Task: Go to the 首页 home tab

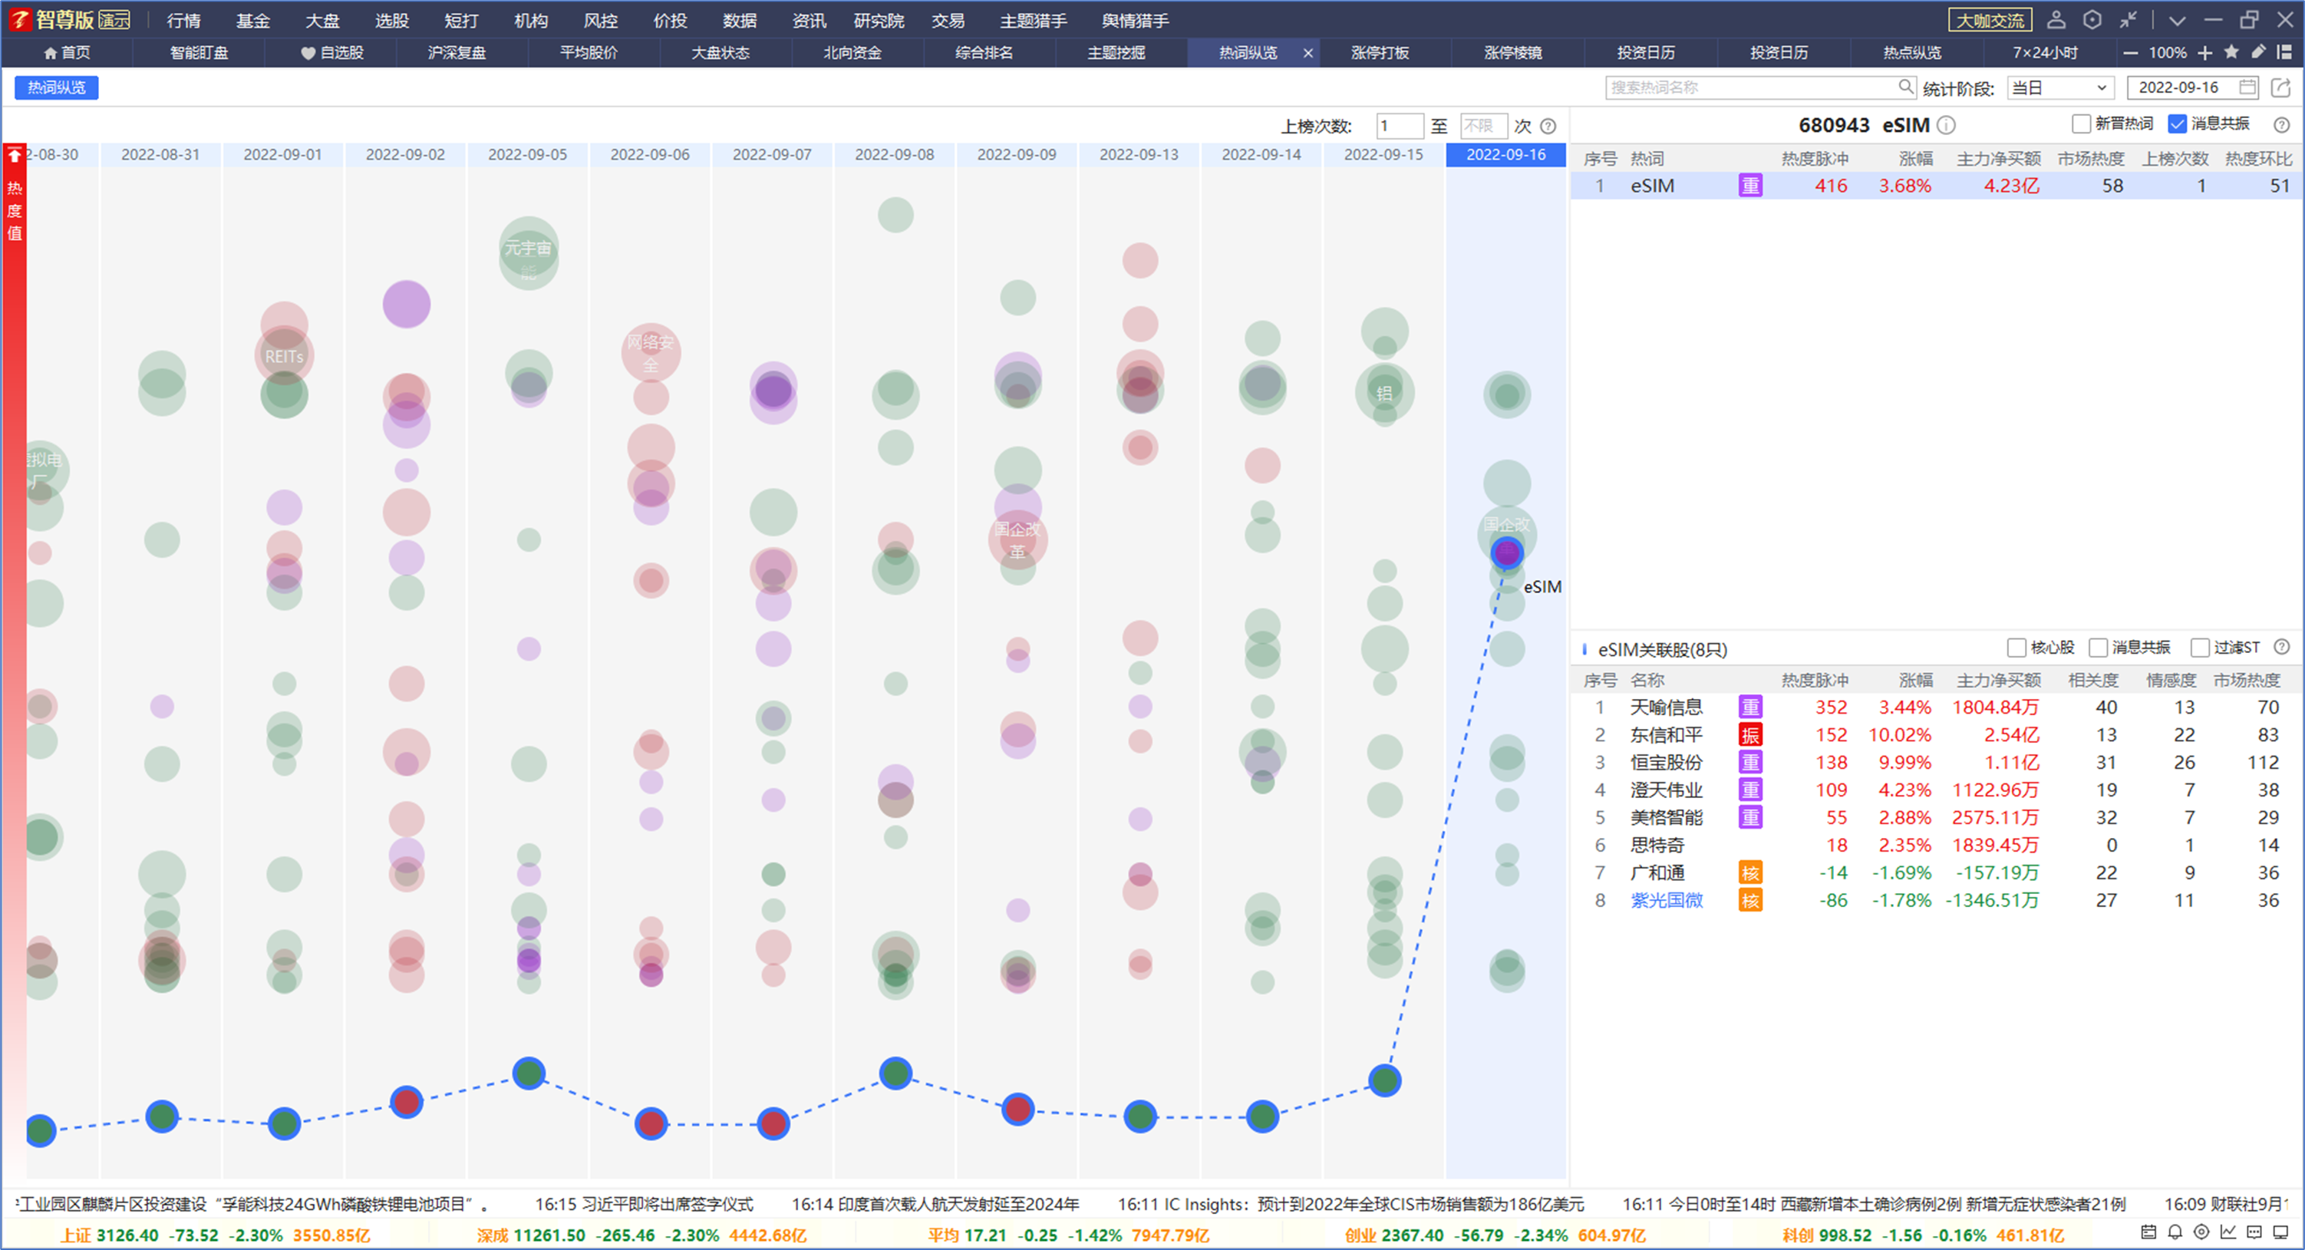Action: point(67,53)
